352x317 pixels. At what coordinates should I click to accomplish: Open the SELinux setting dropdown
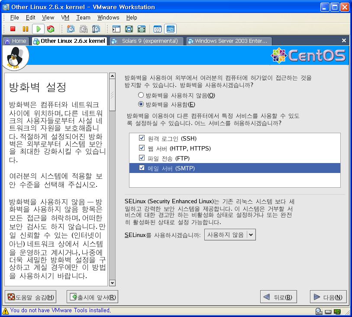pyautogui.click(x=230, y=235)
